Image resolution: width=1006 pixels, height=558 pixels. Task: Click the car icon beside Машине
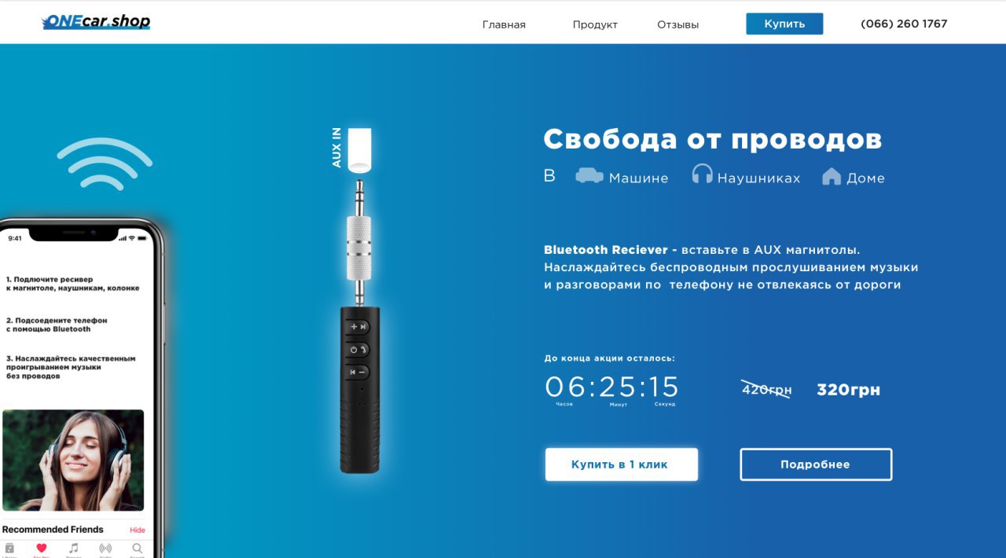coord(589,175)
